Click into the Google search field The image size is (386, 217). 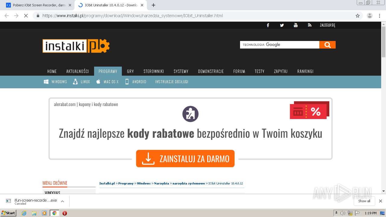(x=280, y=45)
